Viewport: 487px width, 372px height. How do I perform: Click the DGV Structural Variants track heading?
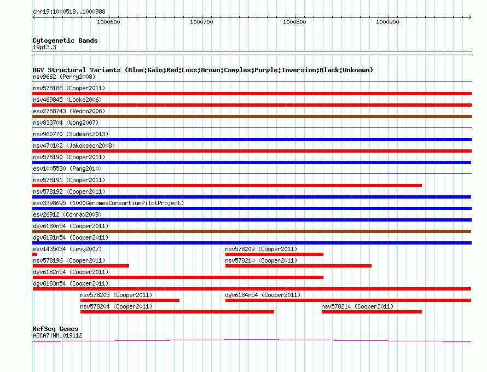tap(203, 70)
